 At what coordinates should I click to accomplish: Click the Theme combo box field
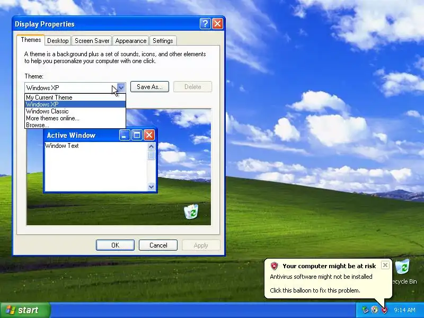pos(75,87)
